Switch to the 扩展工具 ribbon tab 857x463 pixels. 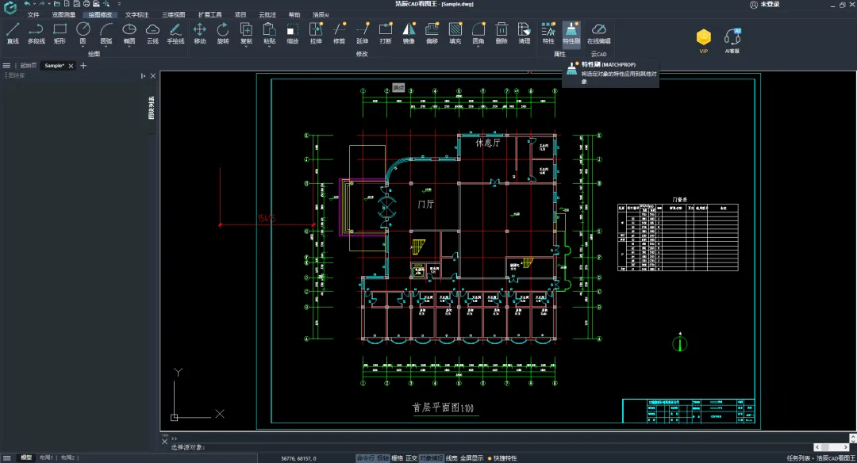[209, 15]
